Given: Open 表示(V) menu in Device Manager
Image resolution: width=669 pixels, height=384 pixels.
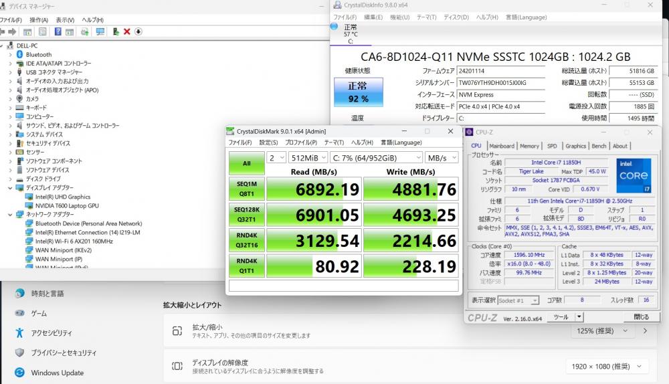Looking at the screenshot, I should pos(65,20).
